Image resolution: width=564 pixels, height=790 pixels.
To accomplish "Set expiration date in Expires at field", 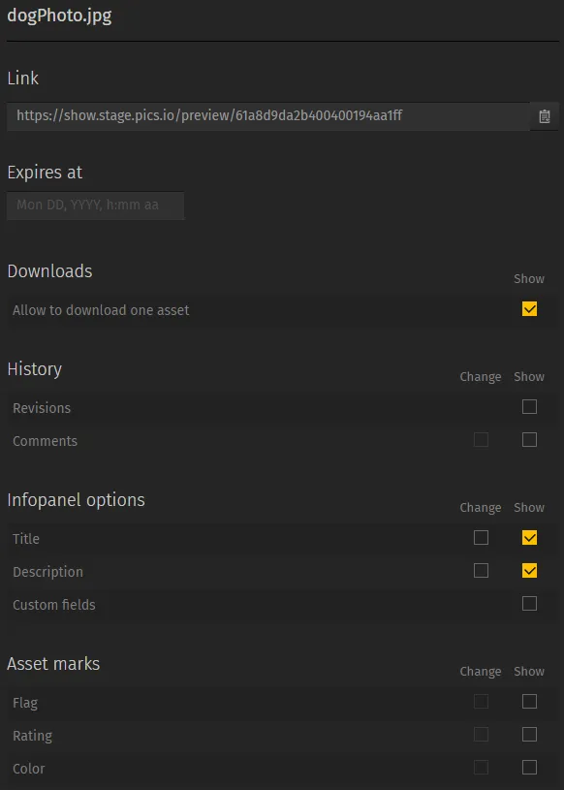I will pos(95,205).
